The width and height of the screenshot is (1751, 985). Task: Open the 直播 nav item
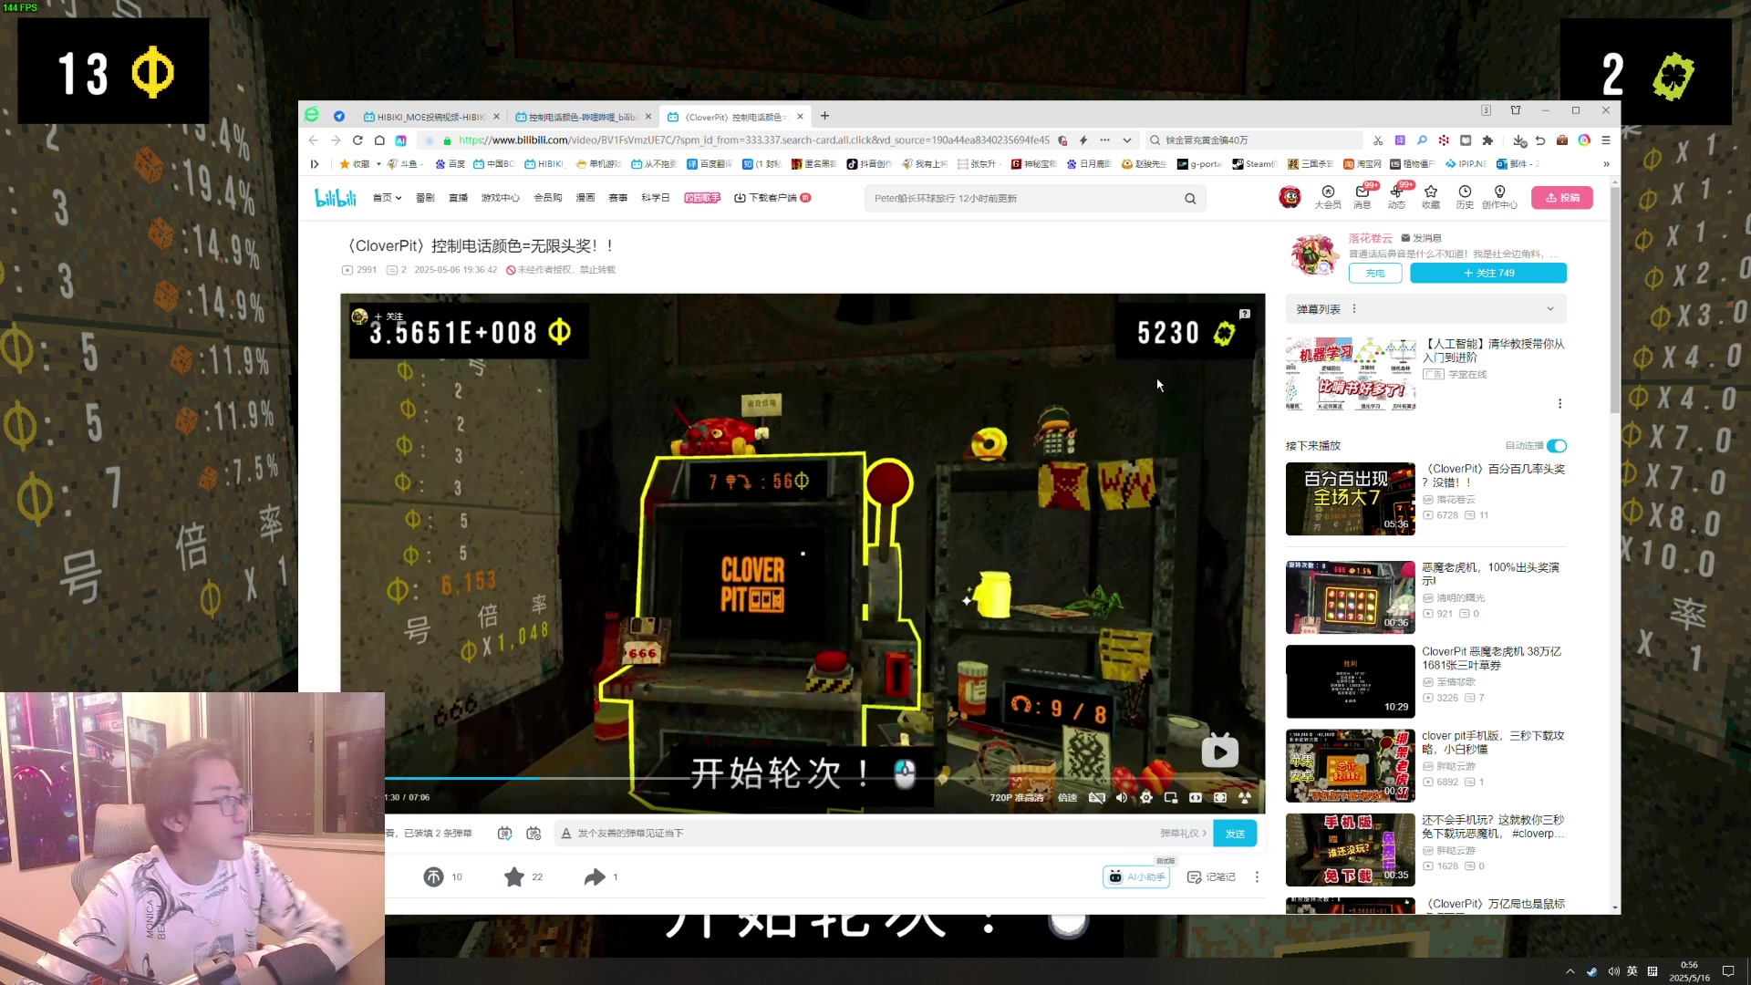(x=458, y=198)
